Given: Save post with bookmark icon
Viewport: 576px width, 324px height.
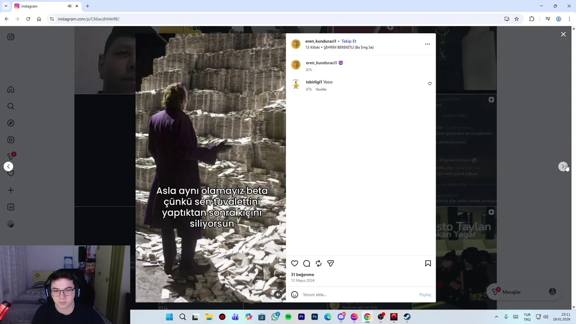Looking at the screenshot, I should click(x=428, y=263).
